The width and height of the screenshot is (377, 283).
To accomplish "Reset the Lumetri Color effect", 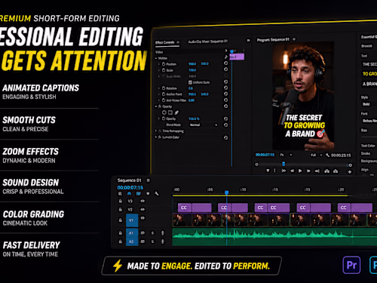I will 225,137.
